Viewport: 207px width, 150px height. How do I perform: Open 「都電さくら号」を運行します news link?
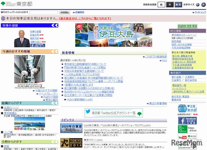click(79, 85)
